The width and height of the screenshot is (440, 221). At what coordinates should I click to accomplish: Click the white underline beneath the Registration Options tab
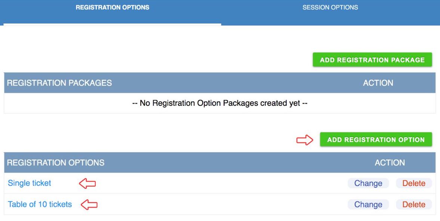tap(112, 24)
